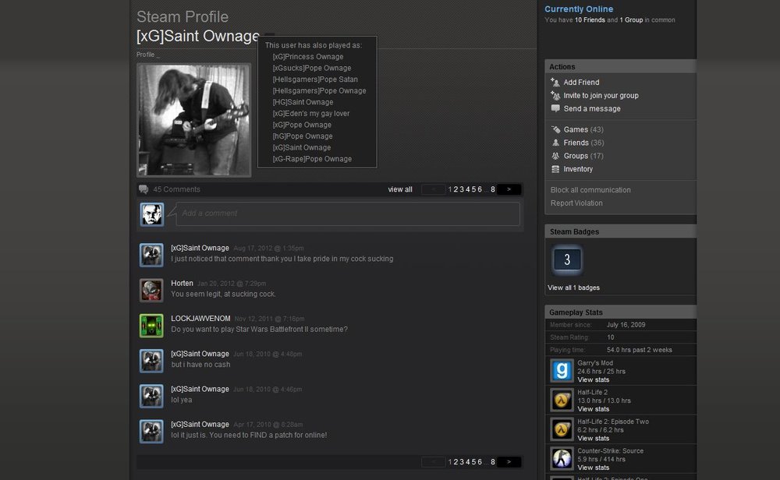The image size is (780, 480).
Task: Click the Send a message speech bubble icon
Action: click(x=555, y=108)
